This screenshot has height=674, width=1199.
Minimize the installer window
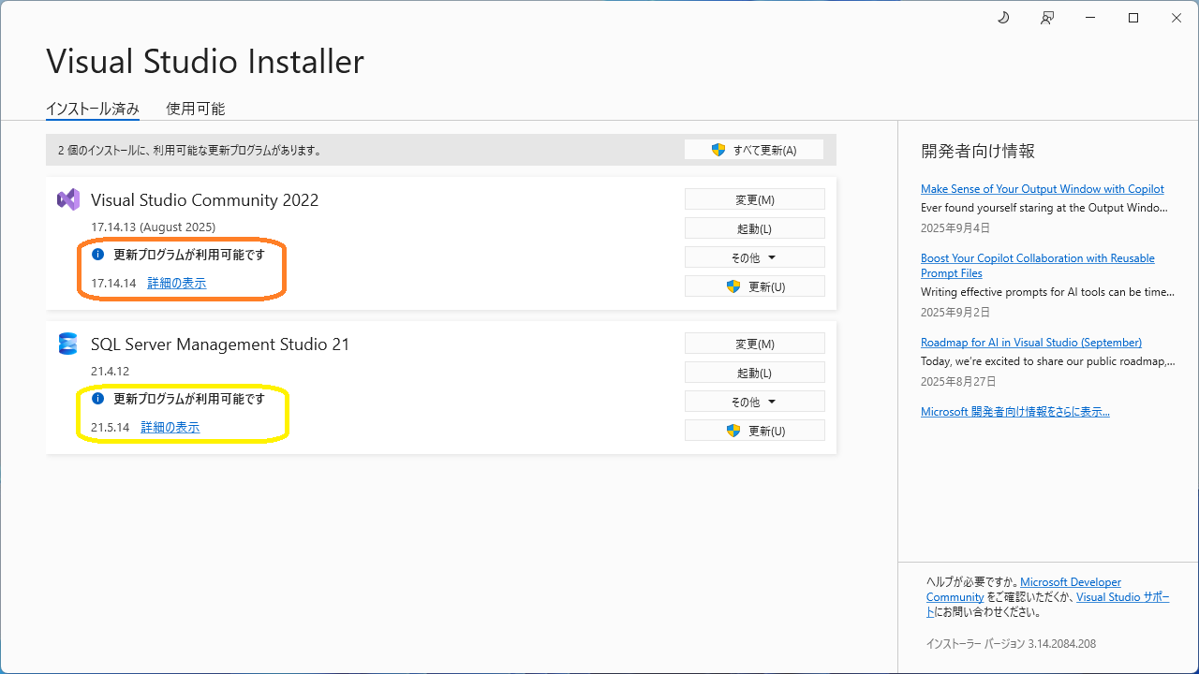(x=1090, y=18)
